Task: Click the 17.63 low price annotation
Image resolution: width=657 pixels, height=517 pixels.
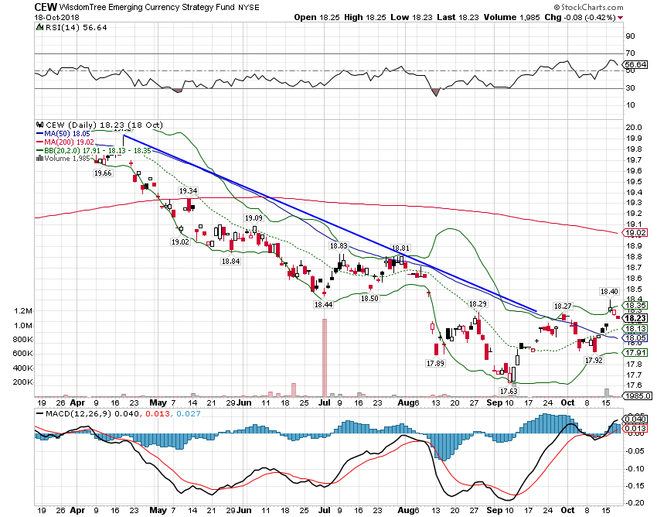Action: (509, 391)
